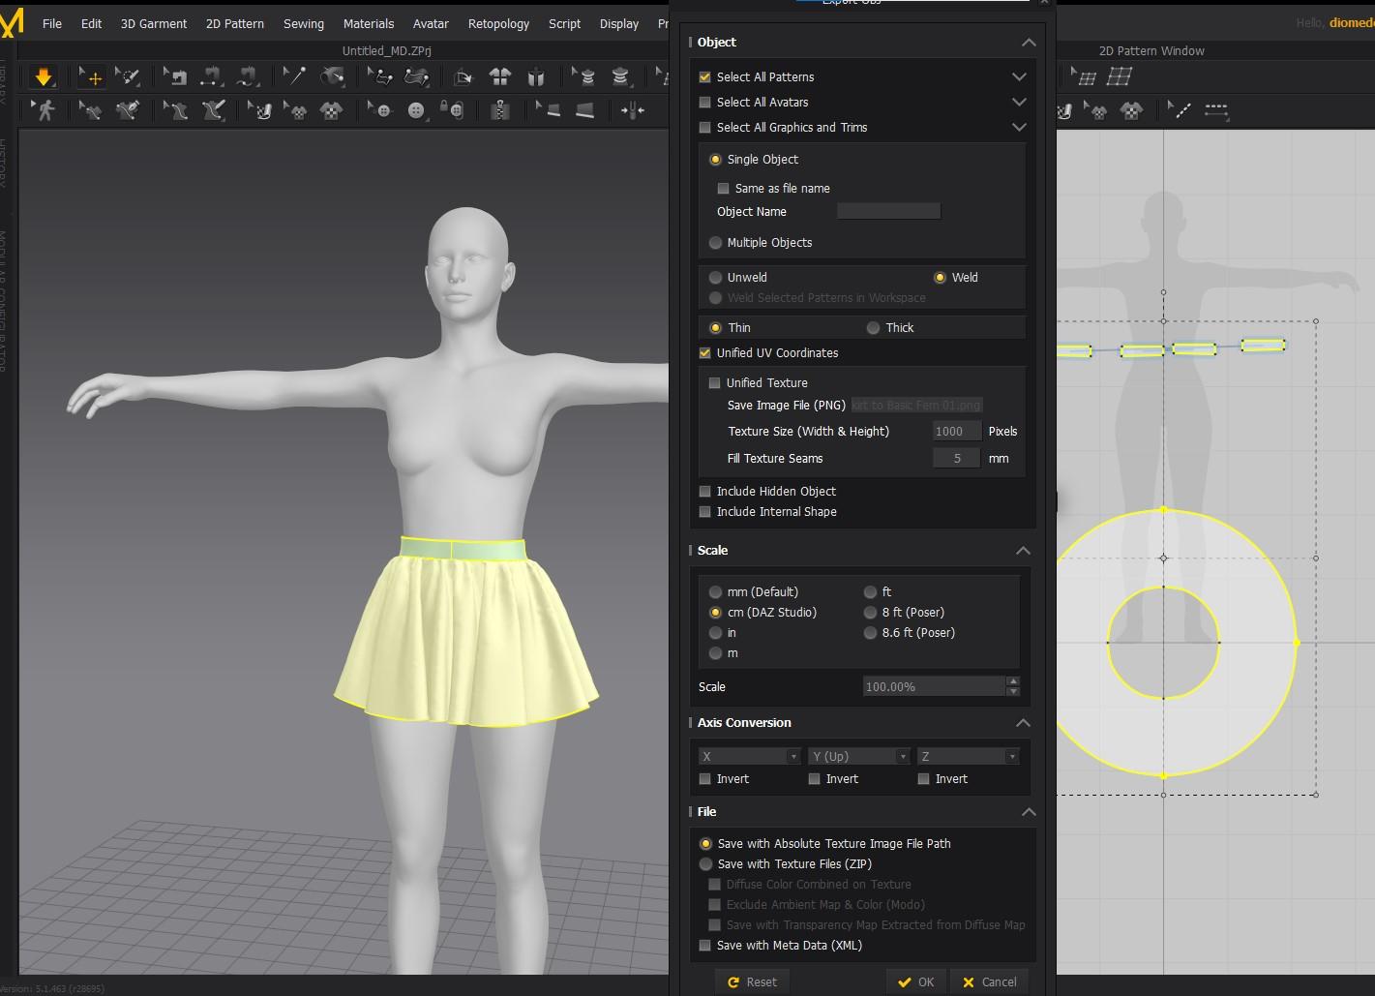Open the 3D Garment menu

(153, 23)
